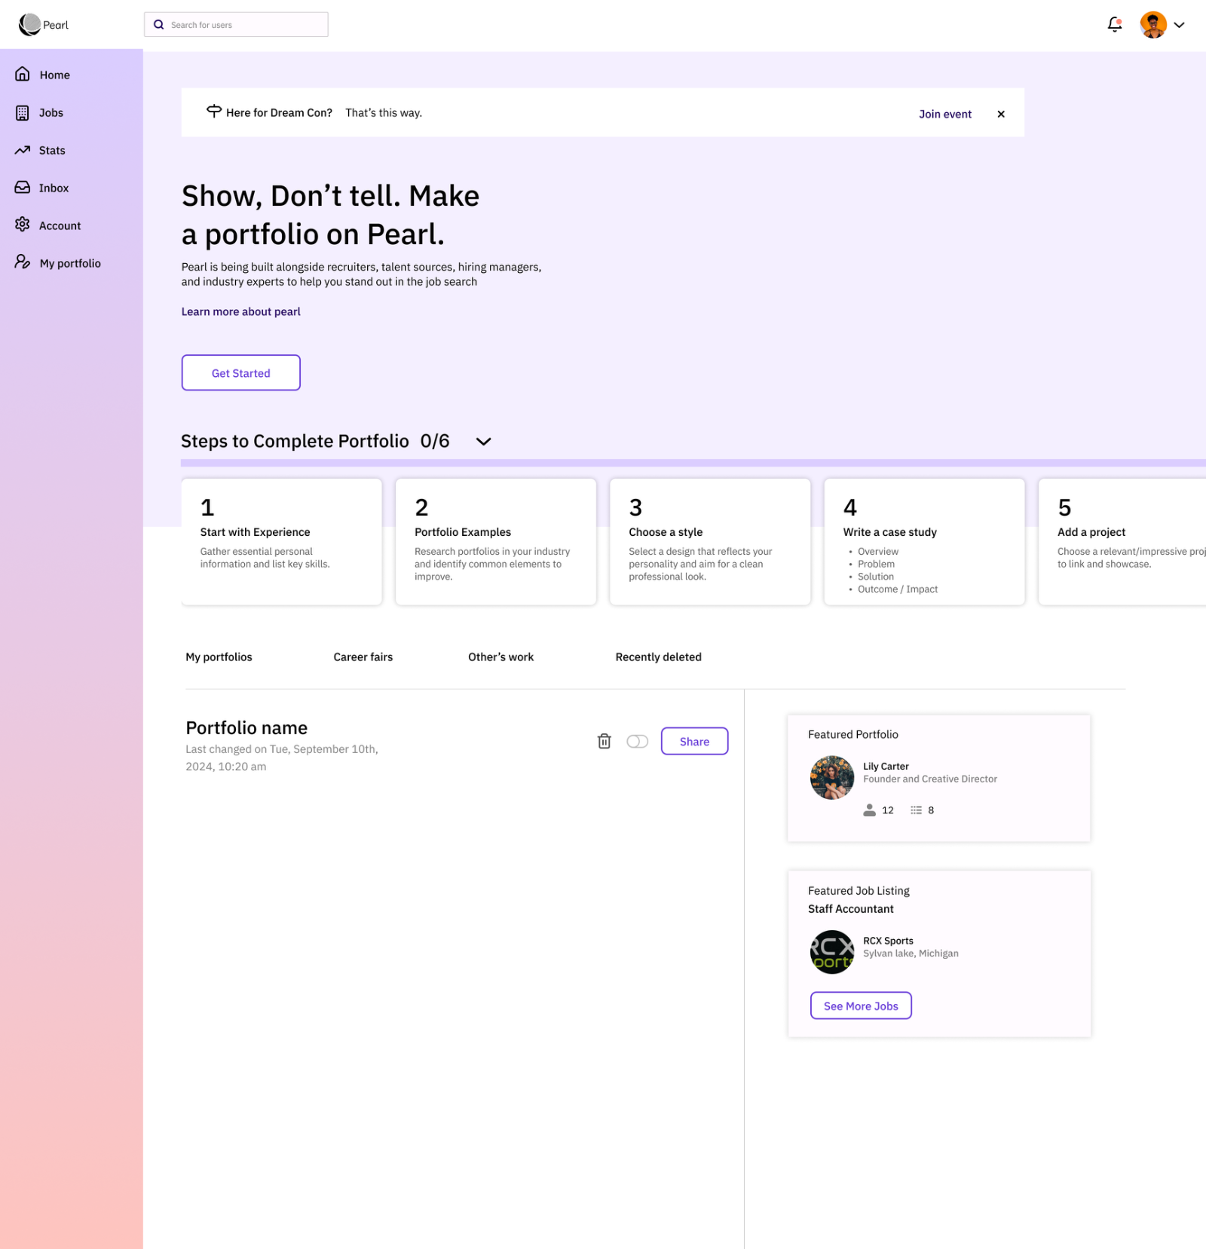Open Learn more about pearl link
This screenshot has width=1206, height=1249.
point(241,311)
